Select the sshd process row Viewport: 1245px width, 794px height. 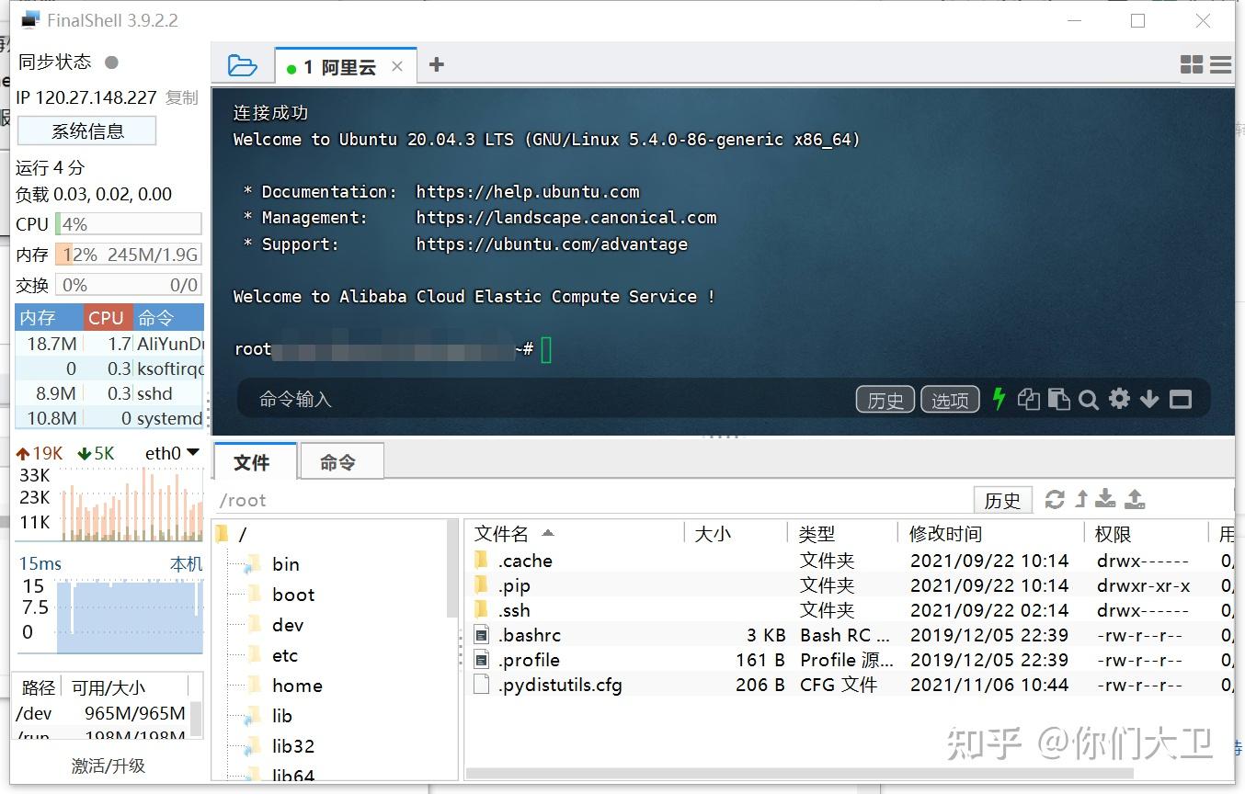coord(109,393)
